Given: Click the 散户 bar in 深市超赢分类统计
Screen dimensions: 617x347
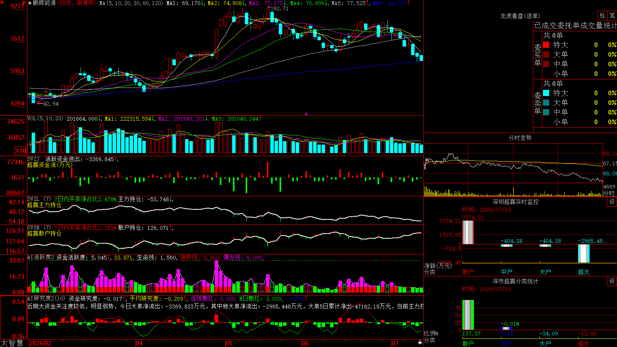Looking at the screenshot, I should pyautogui.click(x=468, y=315).
